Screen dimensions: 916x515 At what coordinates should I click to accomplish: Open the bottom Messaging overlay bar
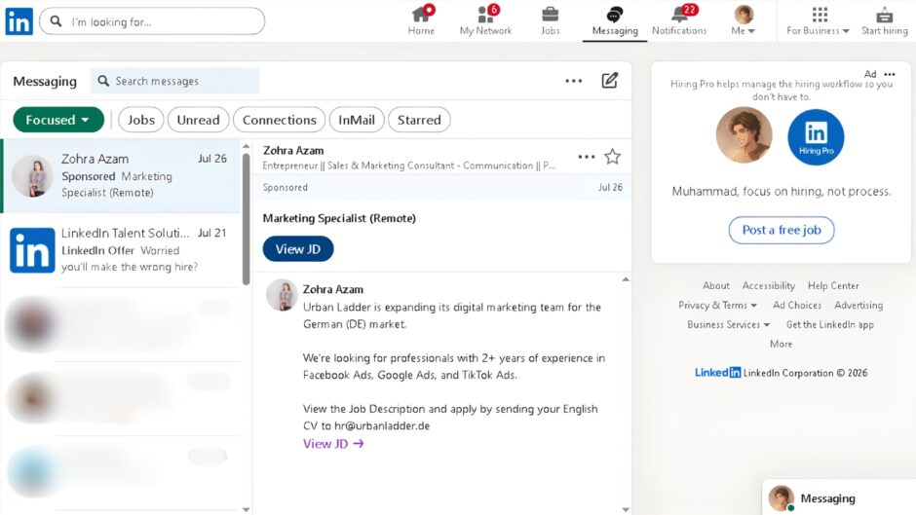coord(839,498)
